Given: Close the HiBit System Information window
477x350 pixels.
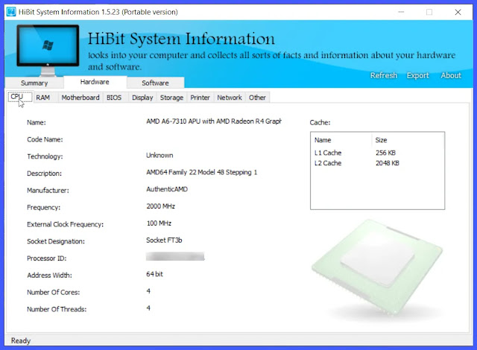Looking at the screenshot, I should 458,12.
